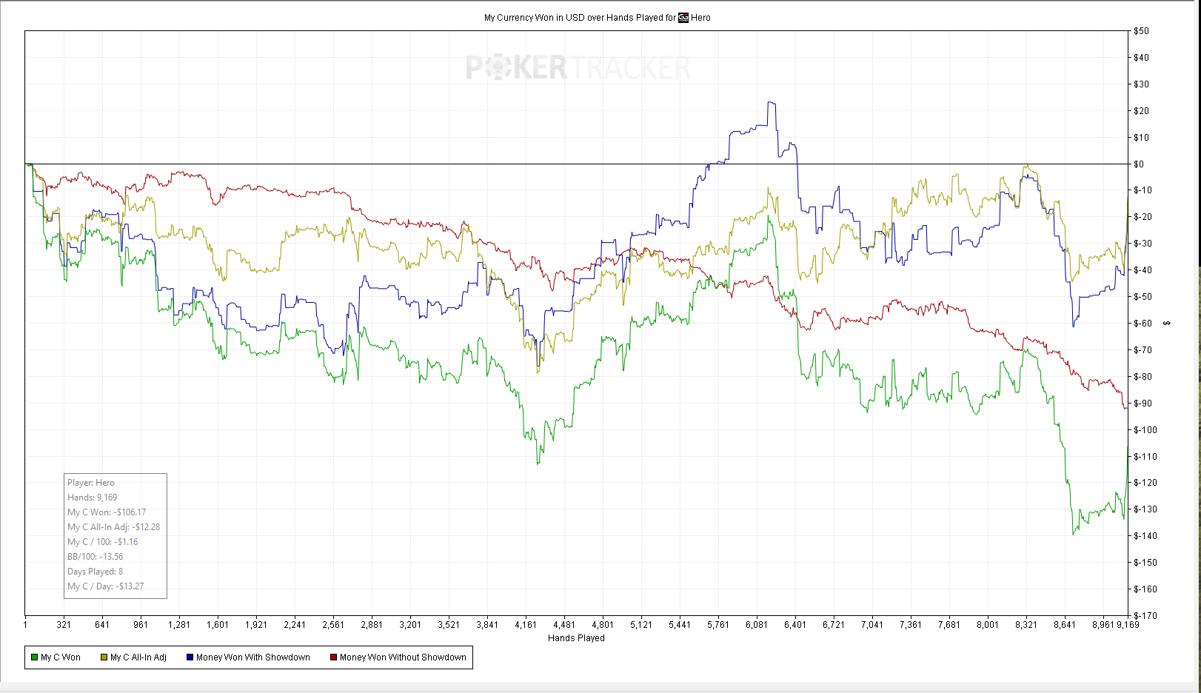Click the "$50" y-axis label
The image size is (1201, 693).
coord(1142,31)
